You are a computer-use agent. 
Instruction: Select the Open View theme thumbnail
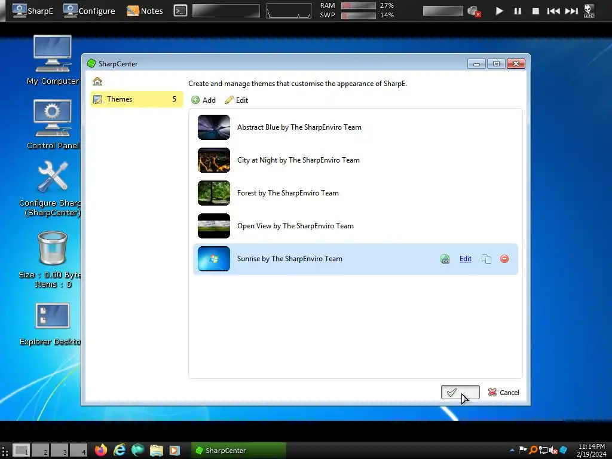click(x=214, y=225)
